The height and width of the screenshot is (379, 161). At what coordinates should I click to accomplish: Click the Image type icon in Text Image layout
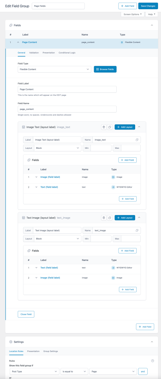(x=113, y=278)
